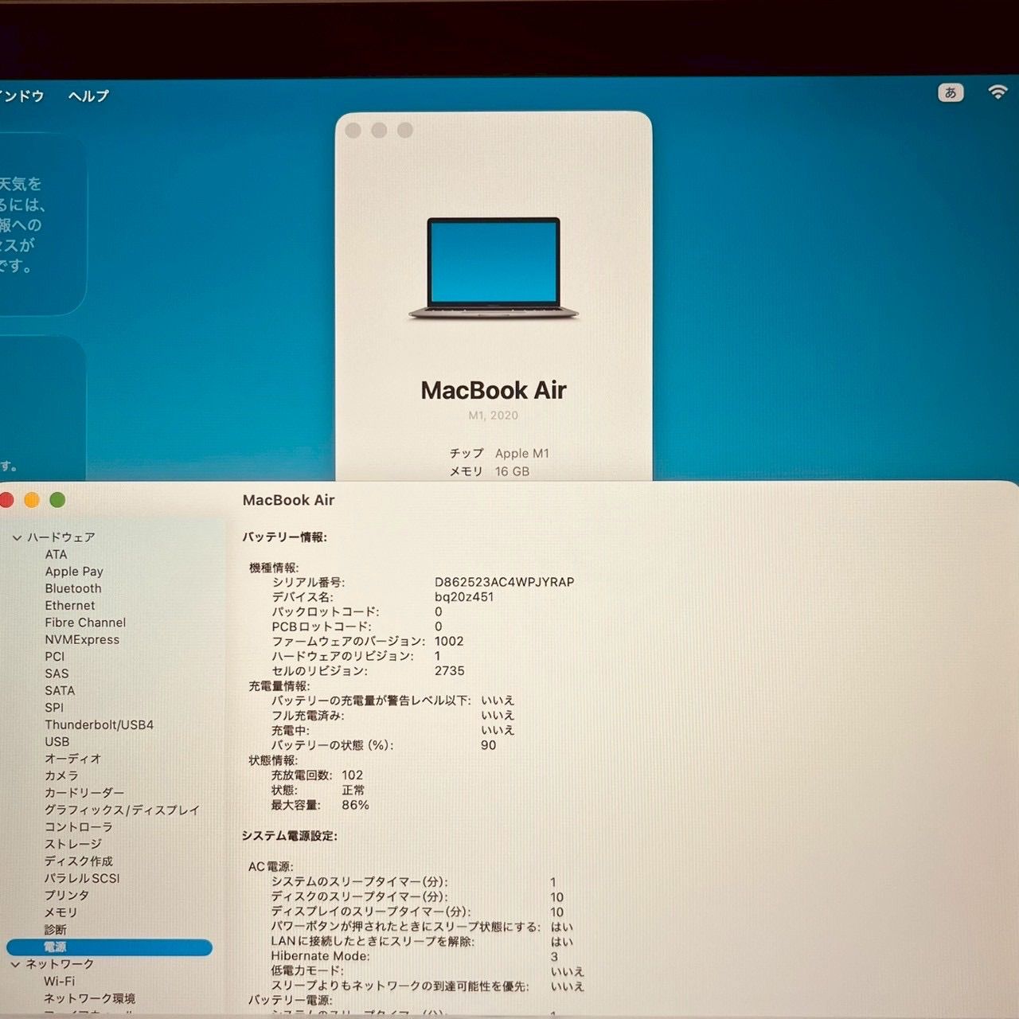Screen dimensions: 1019x1019
Task: Click the チップ Apple M1 line in About window
Action: click(499, 453)
